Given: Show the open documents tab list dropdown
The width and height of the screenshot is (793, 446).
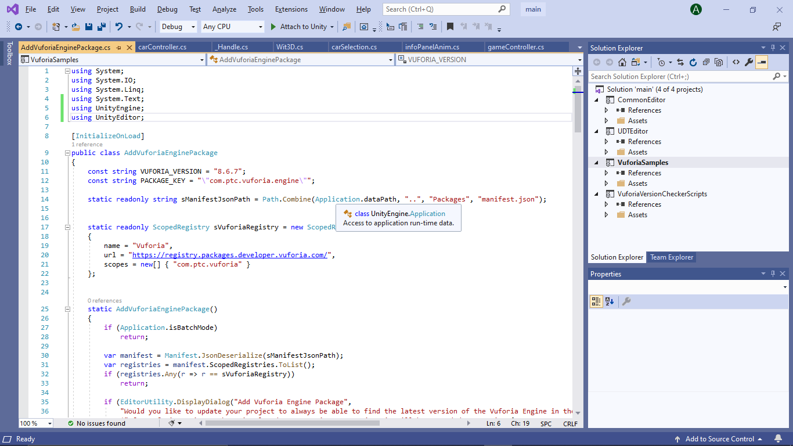Looking at the screenshot, I should point(579,48).
